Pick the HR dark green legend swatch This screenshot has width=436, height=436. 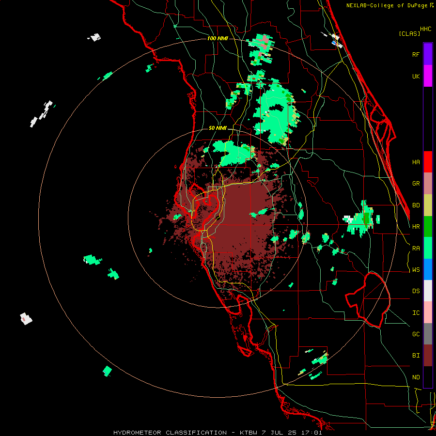(x=428, y=227)
